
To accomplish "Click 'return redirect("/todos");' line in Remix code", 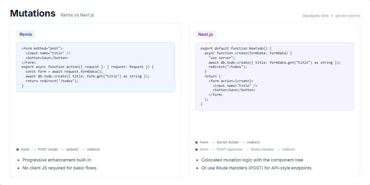I will pyautogui.click(x=52, y=81).
